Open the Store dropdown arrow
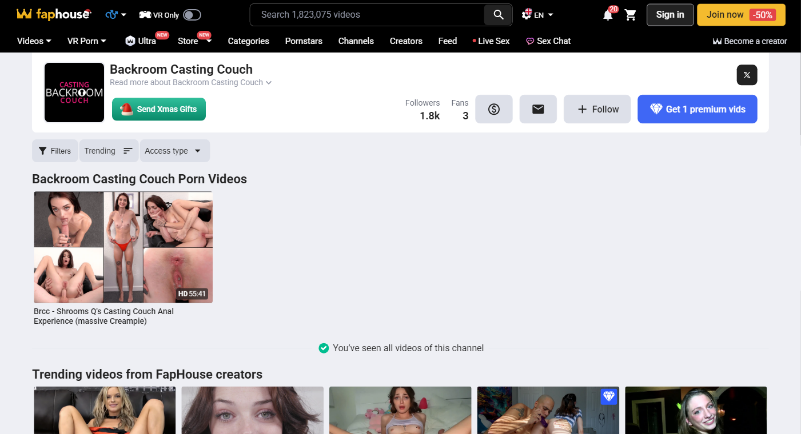The image size is (801, 434). point(209,41)
